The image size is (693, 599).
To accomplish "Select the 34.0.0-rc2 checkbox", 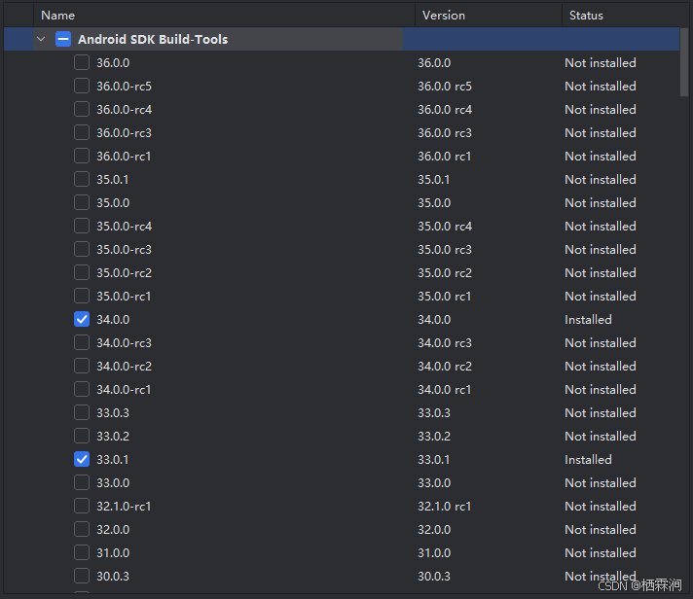I will (82, 367).
